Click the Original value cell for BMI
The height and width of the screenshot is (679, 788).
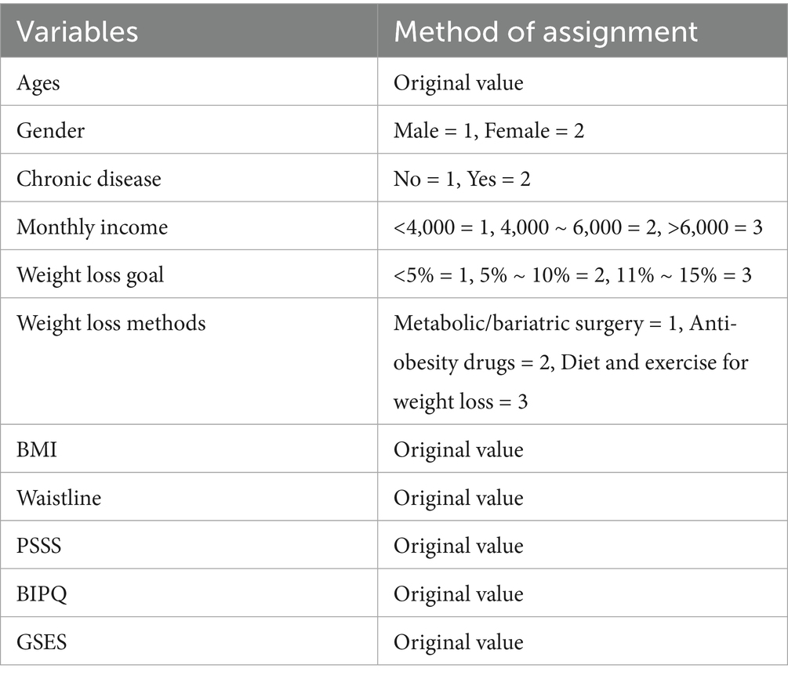(x=458, y=449)
